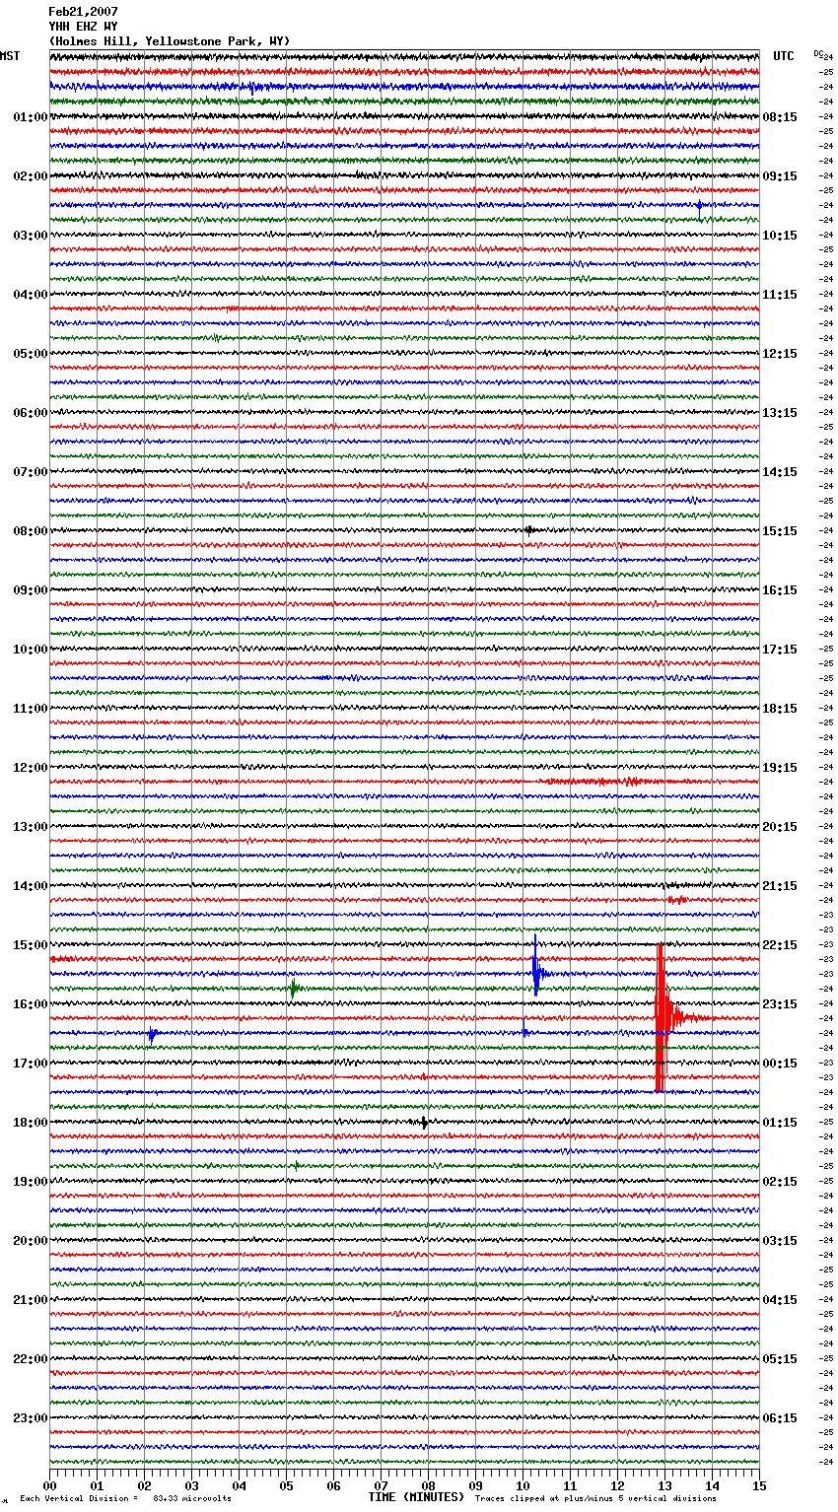This screenshot has height=1512, width=838.
Task: Select the 22:00 MST row label
Action: point(30,1359)
